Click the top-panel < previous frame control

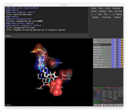pos(95,14)
